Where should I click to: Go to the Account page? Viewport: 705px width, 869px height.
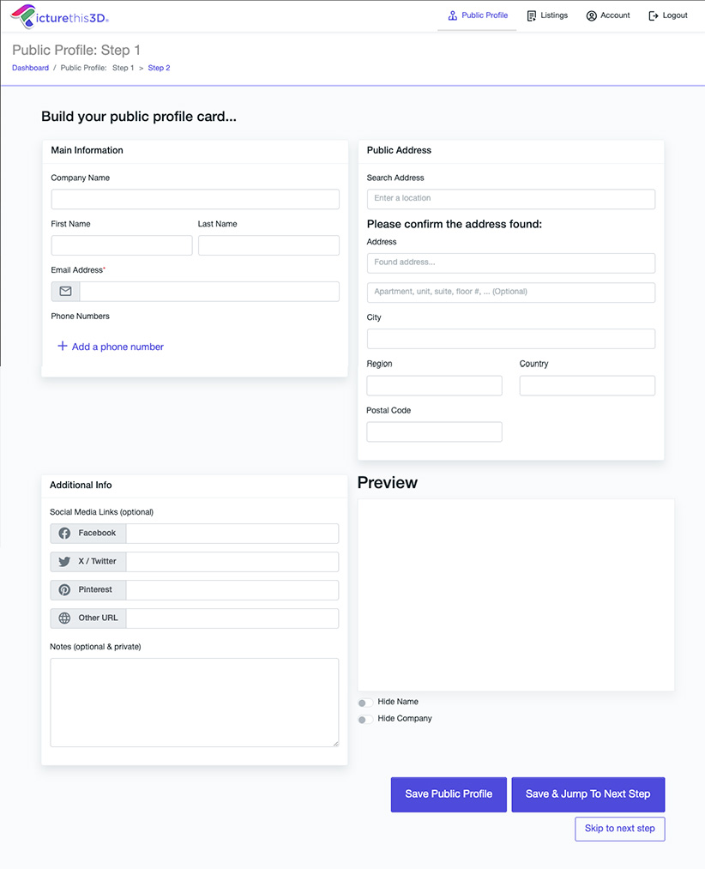[608, 15]
